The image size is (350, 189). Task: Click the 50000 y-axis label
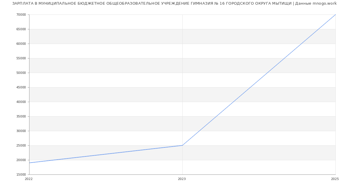[x=21, y=73]
